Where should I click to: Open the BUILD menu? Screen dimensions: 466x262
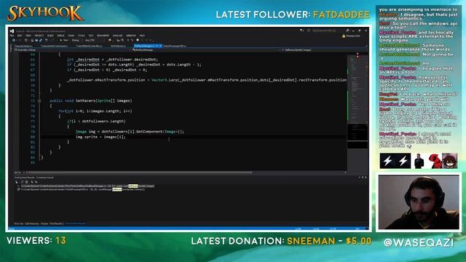pyautogui.click(x=50, y=36)
